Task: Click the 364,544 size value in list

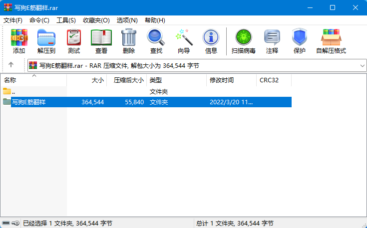Action: coord(93,102)
